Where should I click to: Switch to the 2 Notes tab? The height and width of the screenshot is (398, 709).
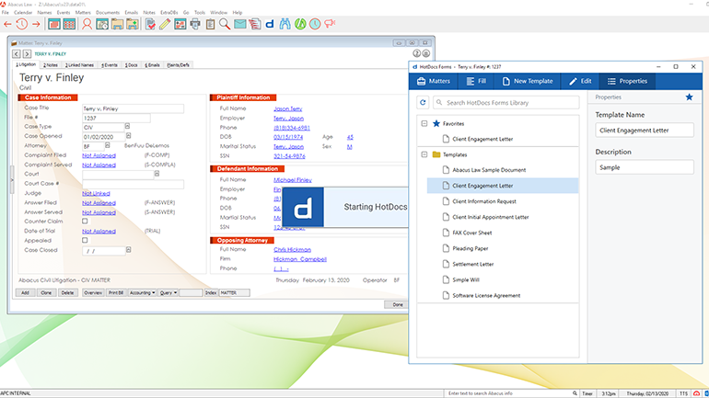click(x=51, y=65)
